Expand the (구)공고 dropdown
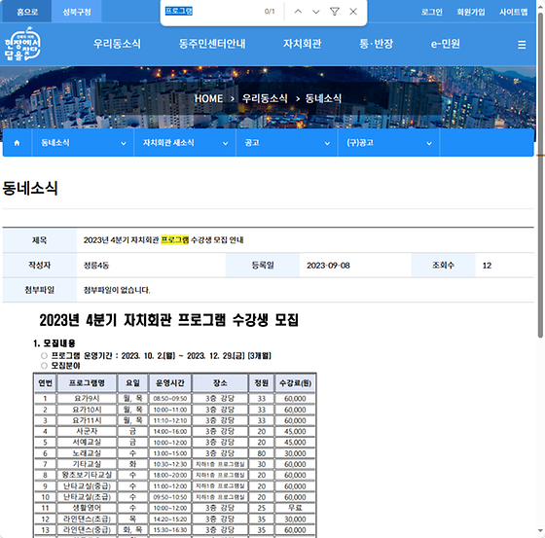 [388, 143]
